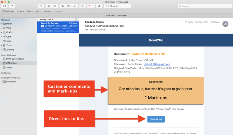Screen dimensions: 233x135
Task: Open the flag color dropdown arrow
Action: click(93, 6)
